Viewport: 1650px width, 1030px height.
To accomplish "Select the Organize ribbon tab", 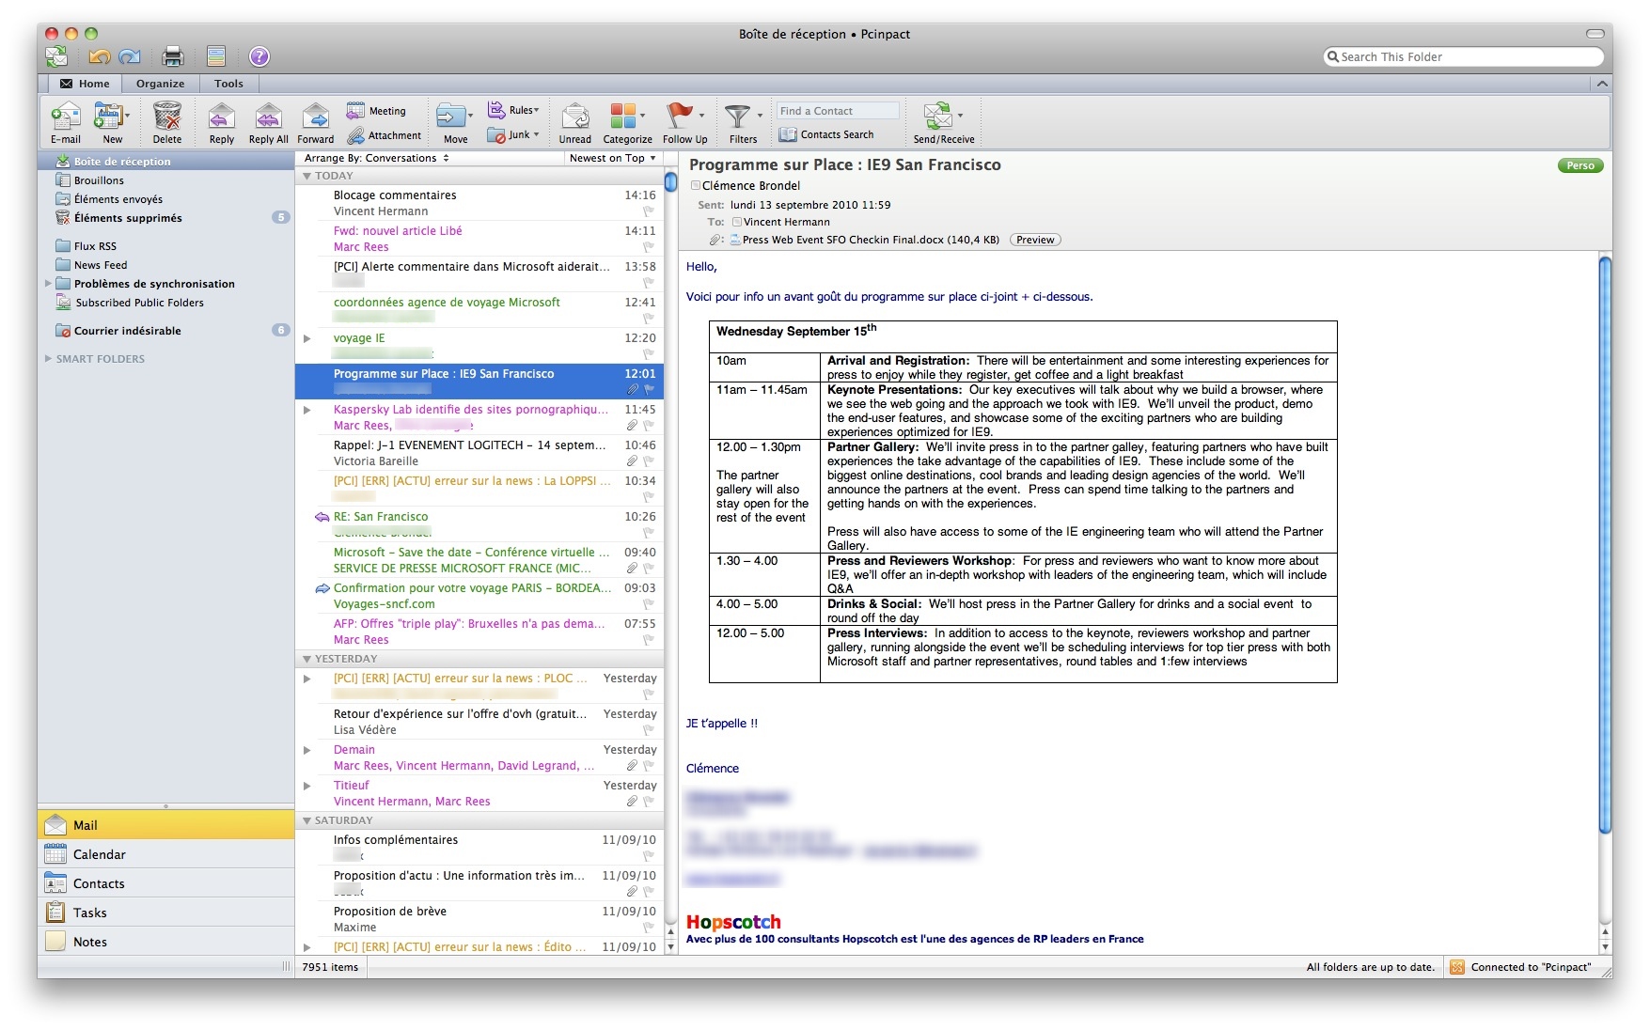I will point(160,84).
